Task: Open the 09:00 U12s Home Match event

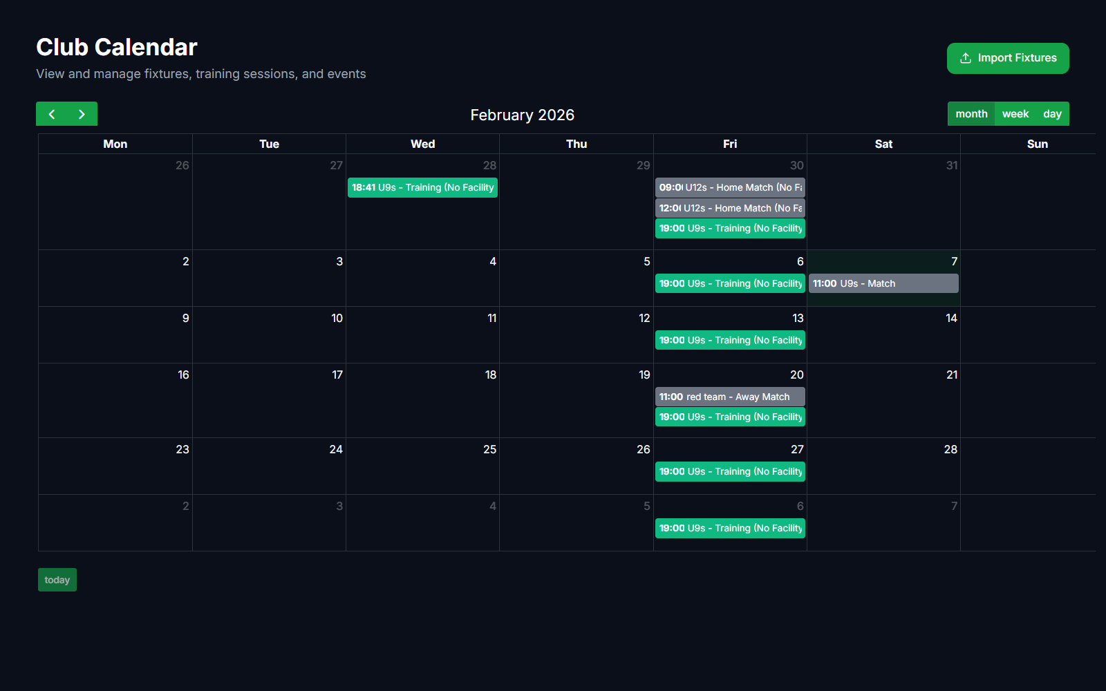Action: point(730,187)
